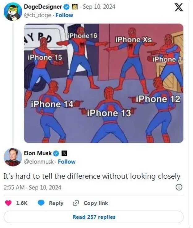Open the Spider-Man iPhone meme image

point(104,83)
